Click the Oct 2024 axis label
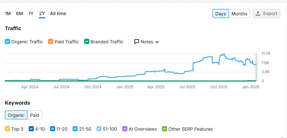This screenshot has height=138, width=287. (93, 87)
